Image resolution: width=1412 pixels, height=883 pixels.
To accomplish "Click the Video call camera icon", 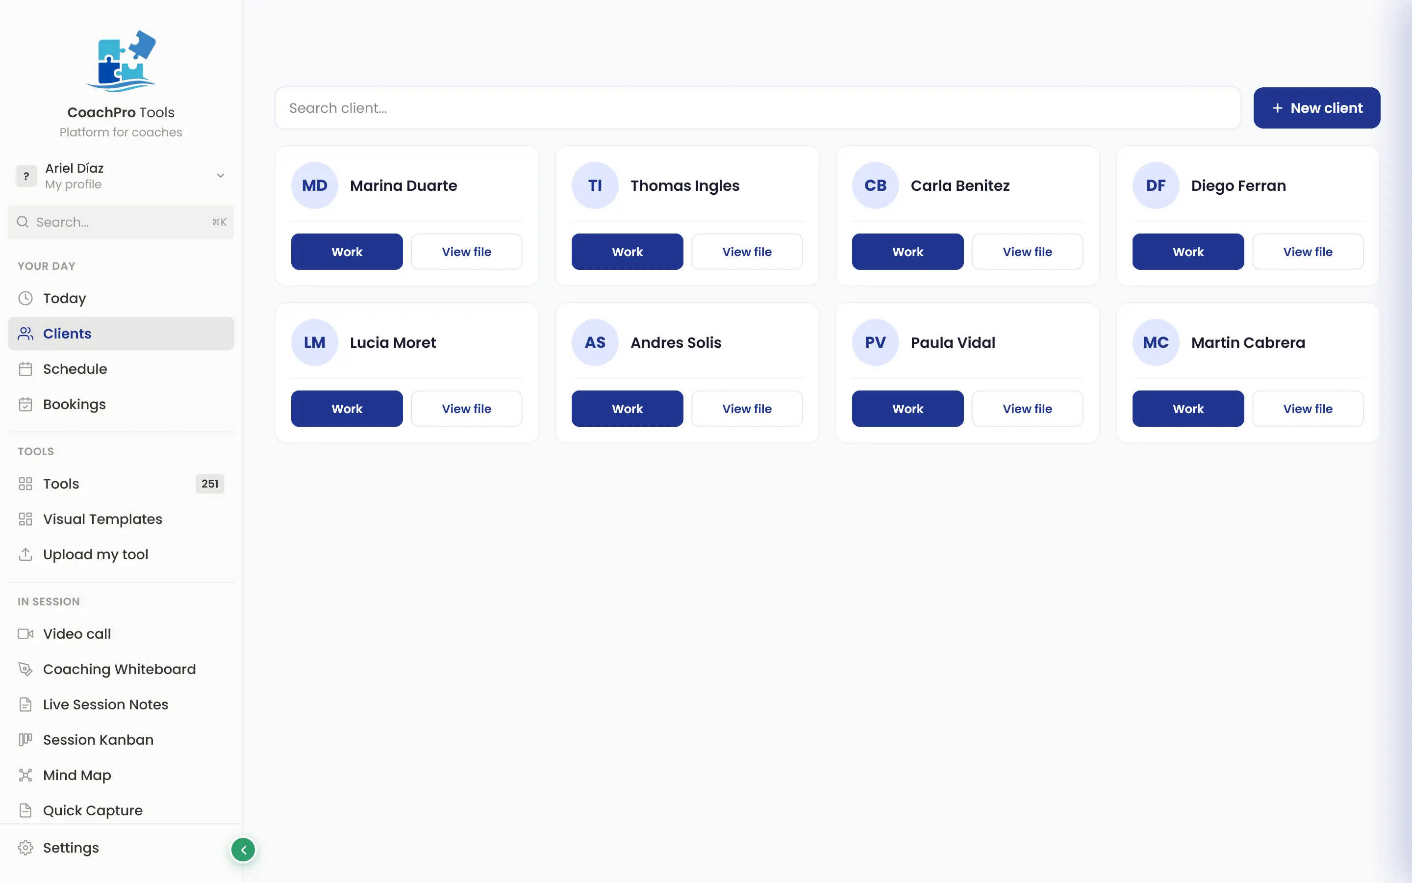I will pyautogui.click(x=25, y=634).
